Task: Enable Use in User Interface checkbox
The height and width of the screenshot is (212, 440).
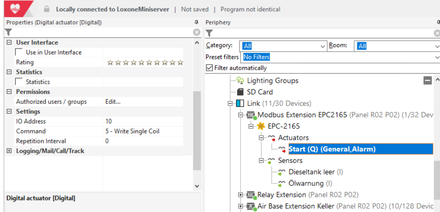Action: point(19,52)
